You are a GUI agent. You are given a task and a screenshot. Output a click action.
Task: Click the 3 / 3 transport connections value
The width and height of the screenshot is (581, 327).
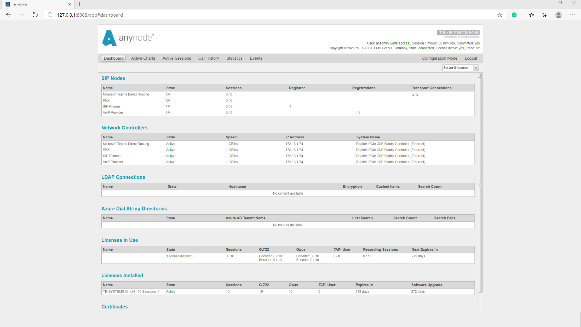point(415,95)
